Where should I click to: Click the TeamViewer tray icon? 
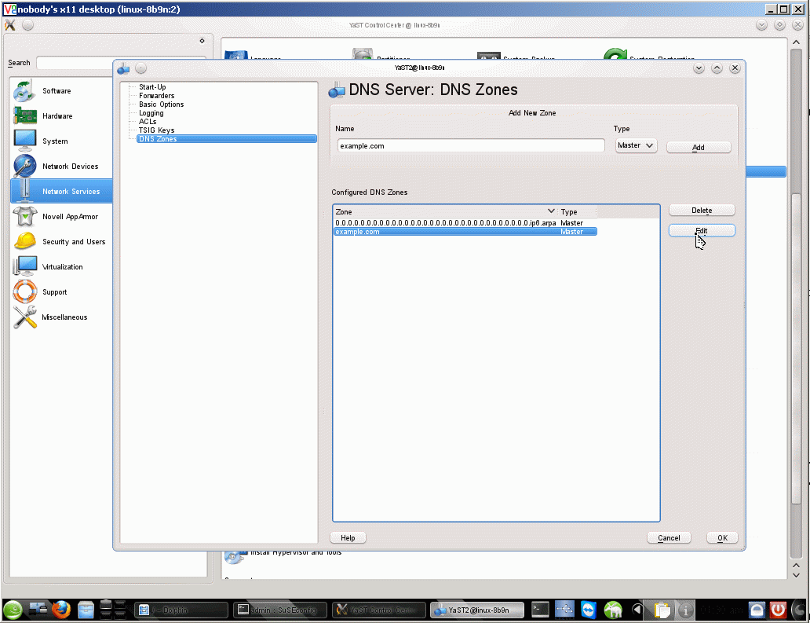point(589,610)
